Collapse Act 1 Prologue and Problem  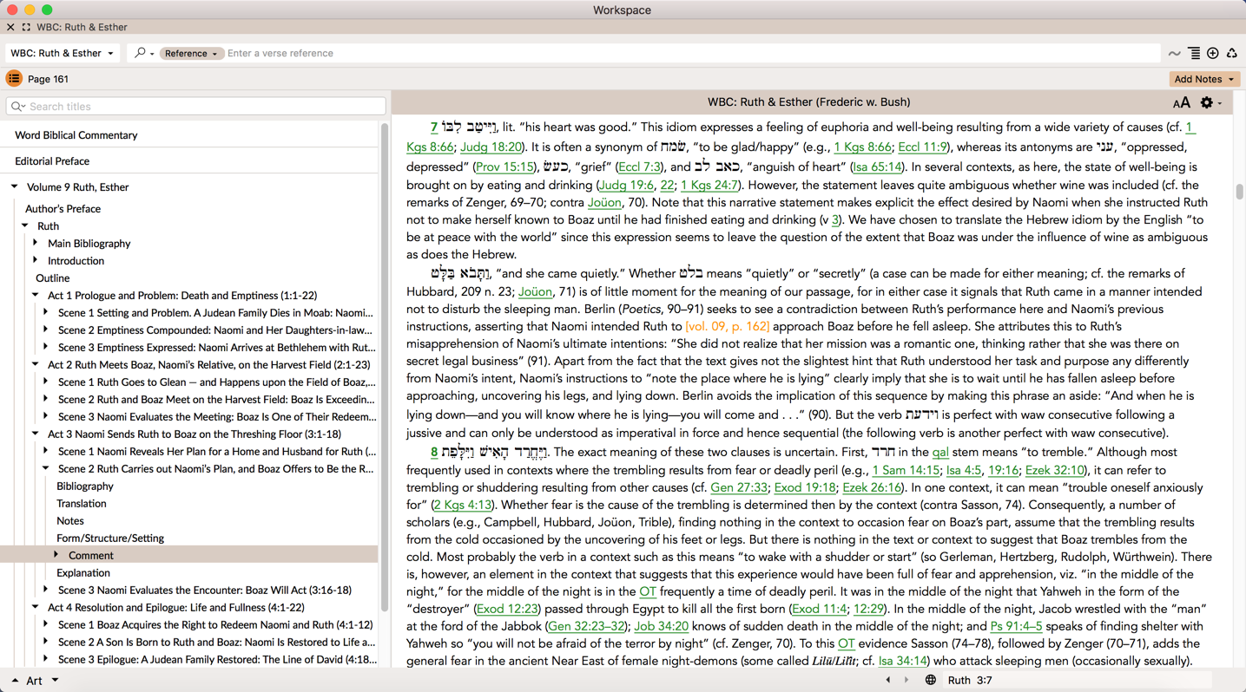click(36, 295)
